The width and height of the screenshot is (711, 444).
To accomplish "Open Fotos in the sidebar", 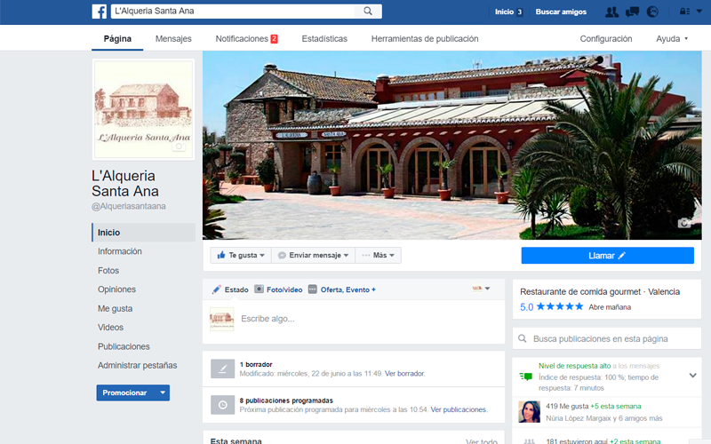I will [x=108, y=271].
